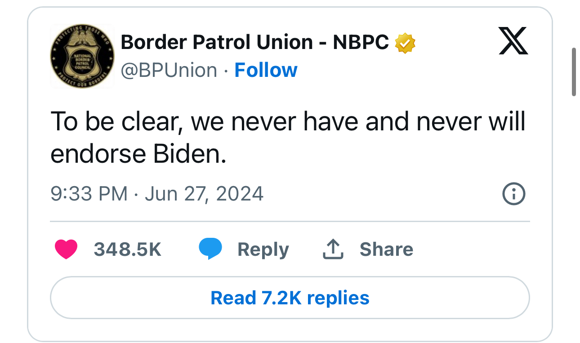
Task: Click the blue reply speech bubble icon
Action: point(210,249)
